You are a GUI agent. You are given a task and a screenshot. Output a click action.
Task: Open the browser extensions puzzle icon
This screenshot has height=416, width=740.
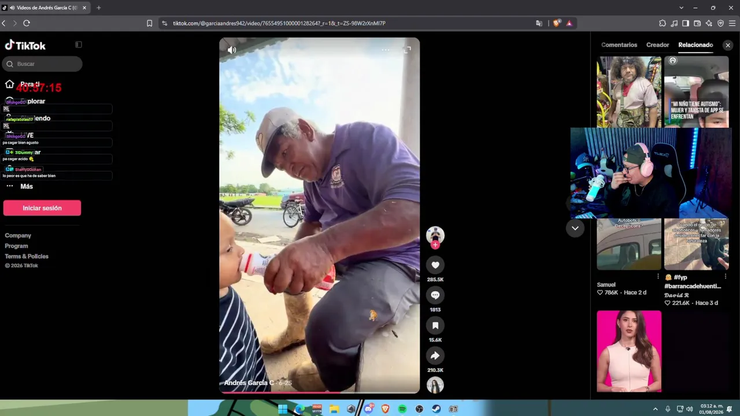[663, 23]
